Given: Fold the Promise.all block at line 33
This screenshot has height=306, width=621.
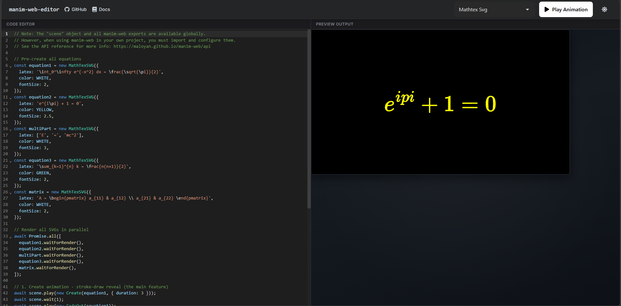Looking at the screenshot, I should [x=10, y=237].
